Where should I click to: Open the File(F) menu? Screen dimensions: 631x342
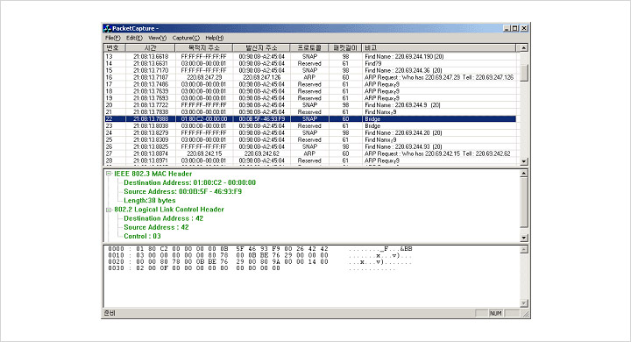pyautogui.click(x=113, y=38)
